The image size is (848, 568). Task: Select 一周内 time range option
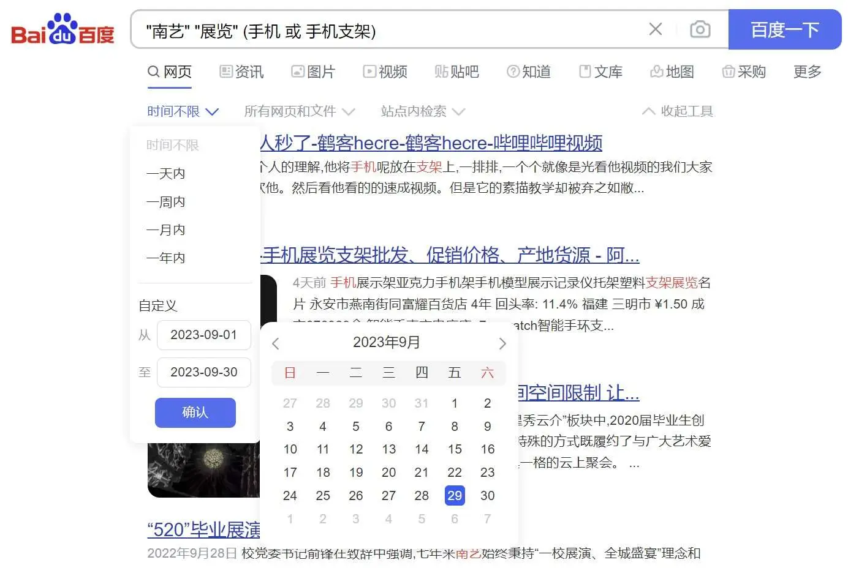pyautogui.click(x=166, y=202)
